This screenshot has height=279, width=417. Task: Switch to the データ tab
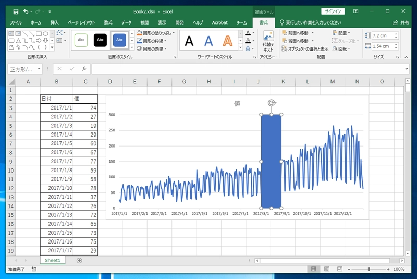tap(126, 22)
